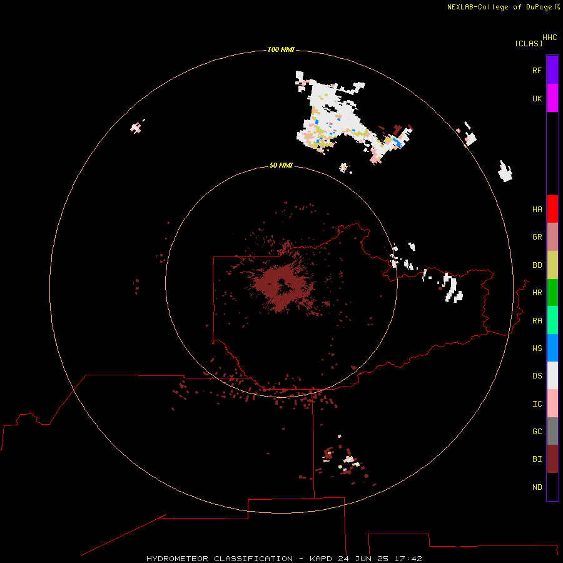Select the GR legend color block
The width and height of the screenshot is (563, 563).
(x=552, y=237)
